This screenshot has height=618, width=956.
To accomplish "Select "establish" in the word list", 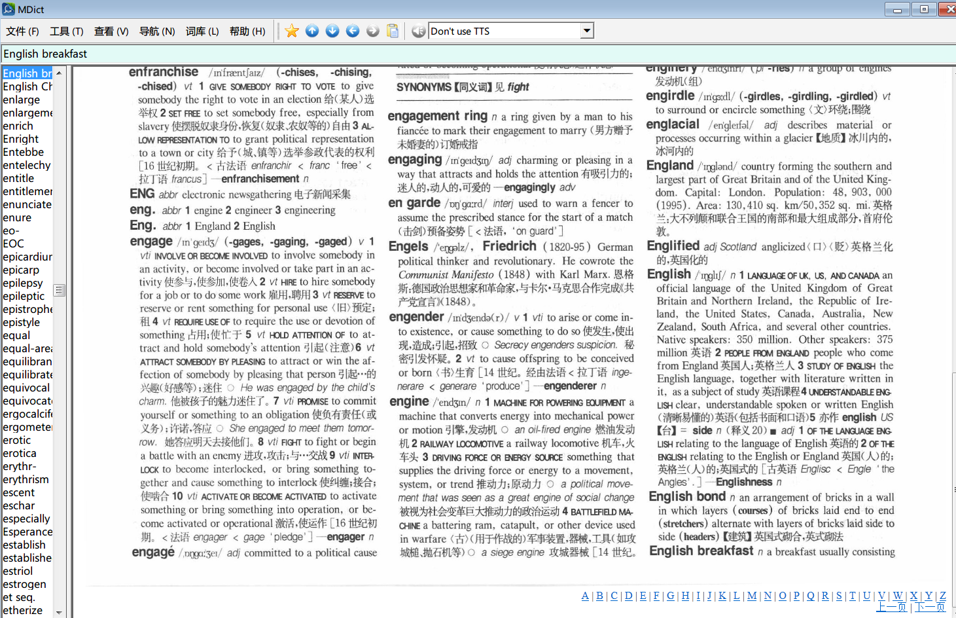I will point(24,545).
